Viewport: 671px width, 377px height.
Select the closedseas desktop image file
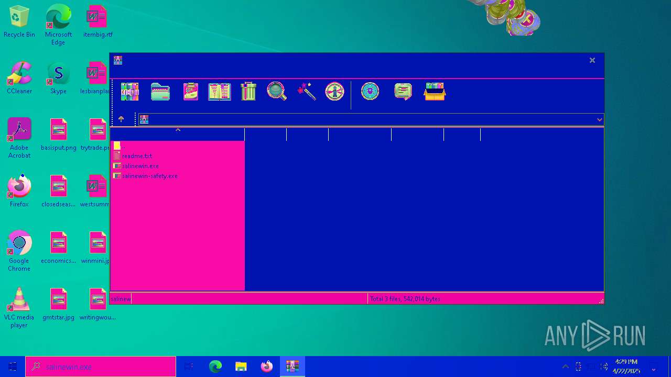58,191
